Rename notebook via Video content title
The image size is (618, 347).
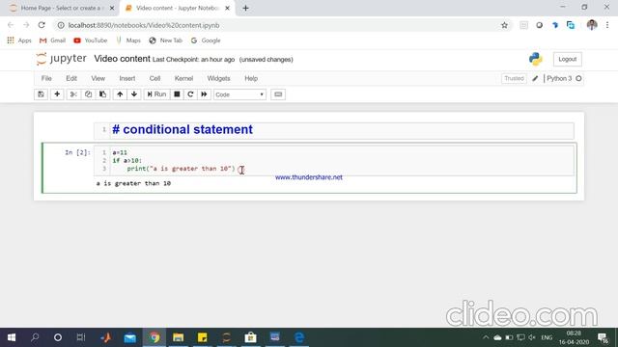point(122,59)
